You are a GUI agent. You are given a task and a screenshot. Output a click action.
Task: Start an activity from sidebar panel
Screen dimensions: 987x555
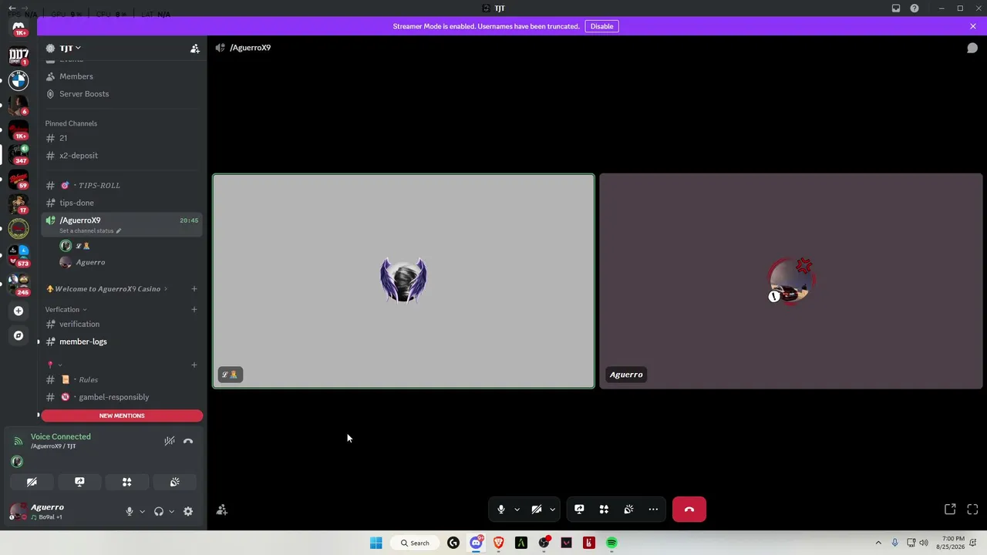tap(127, 482)
